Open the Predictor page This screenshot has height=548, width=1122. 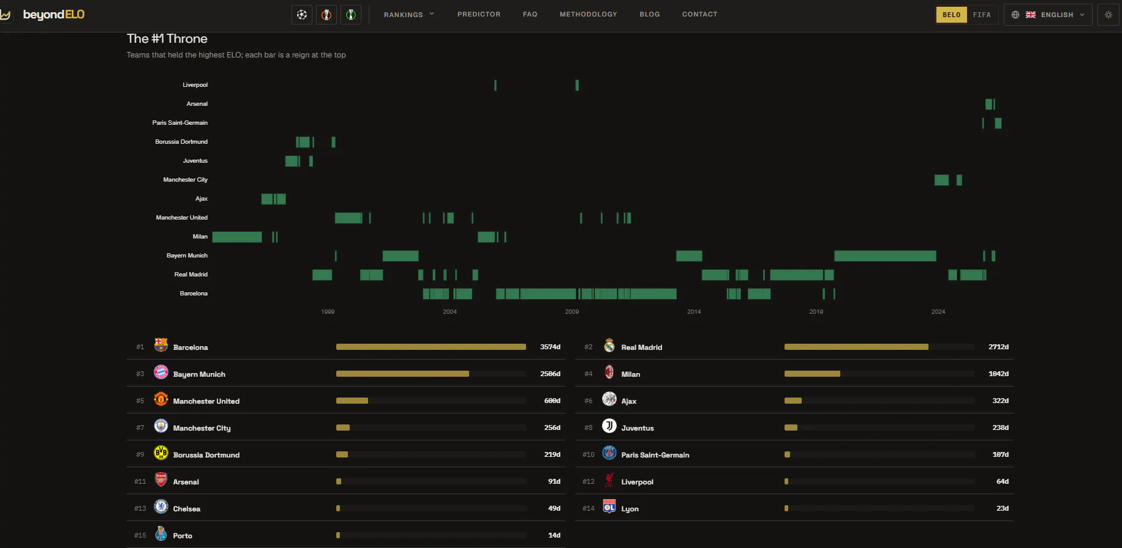(x=479, y=15)
